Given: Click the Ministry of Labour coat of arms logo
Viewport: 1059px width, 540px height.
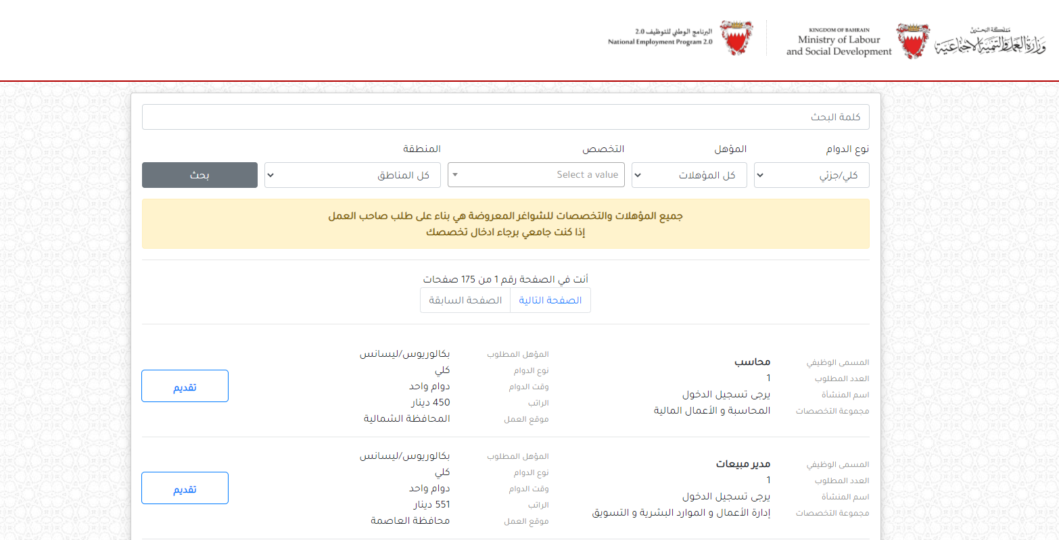Looking at the screenshot, I should pyautogui.click(x=912, y=41).
